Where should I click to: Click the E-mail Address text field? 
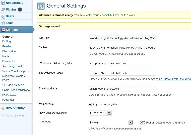click(122, 89)
